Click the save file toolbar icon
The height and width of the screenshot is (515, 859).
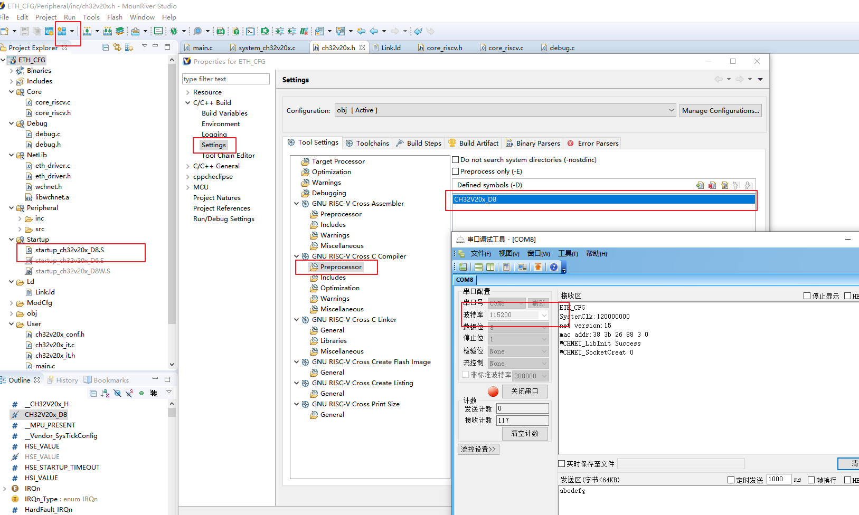24,31
